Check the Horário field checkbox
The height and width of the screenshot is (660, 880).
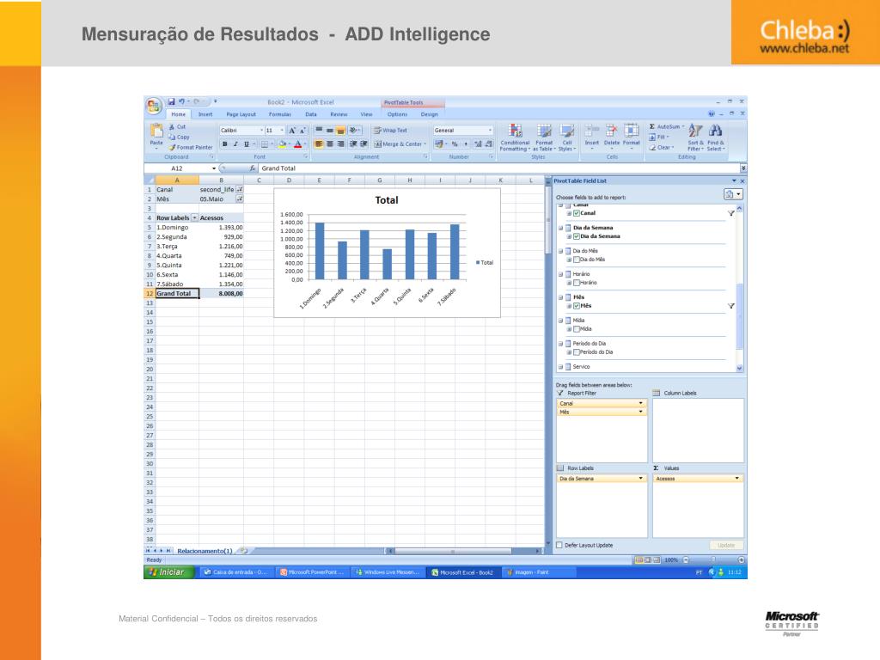click(577, 283)
